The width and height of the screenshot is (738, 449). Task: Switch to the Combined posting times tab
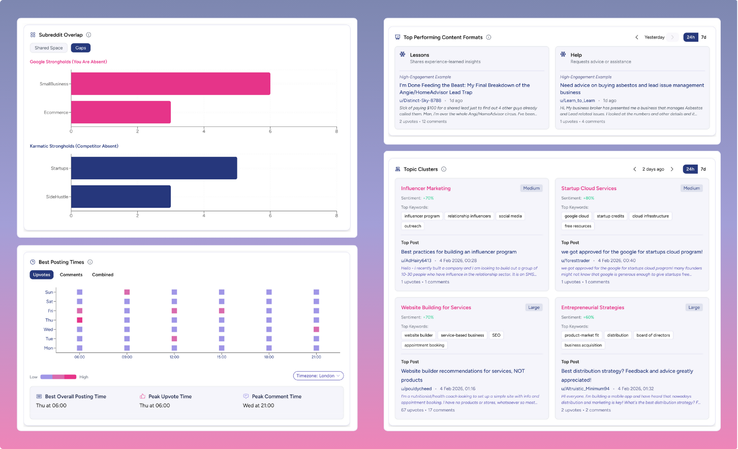[x=103, y=275]
